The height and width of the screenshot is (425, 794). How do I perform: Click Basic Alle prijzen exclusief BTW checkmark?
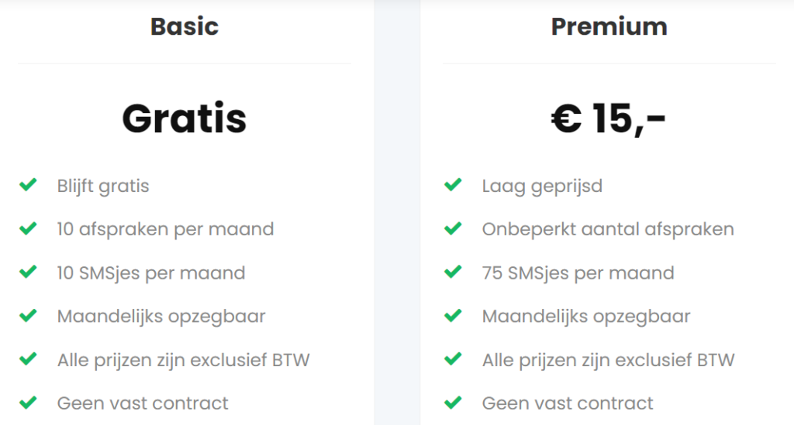[x=28, y=359]
